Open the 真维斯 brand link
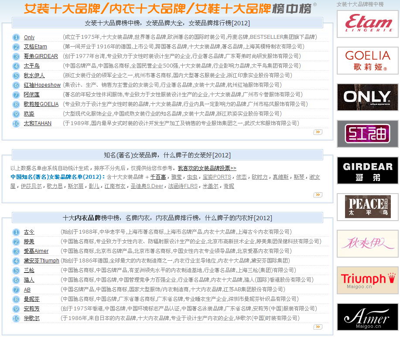 280,177
